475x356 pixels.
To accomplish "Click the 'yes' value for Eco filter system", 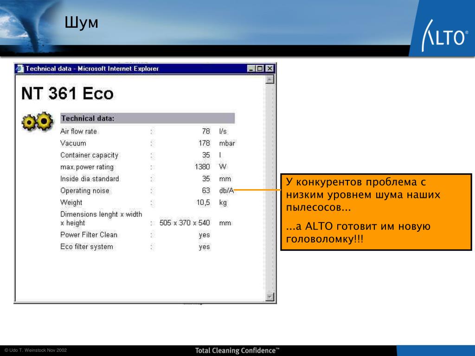I will 205,247.
